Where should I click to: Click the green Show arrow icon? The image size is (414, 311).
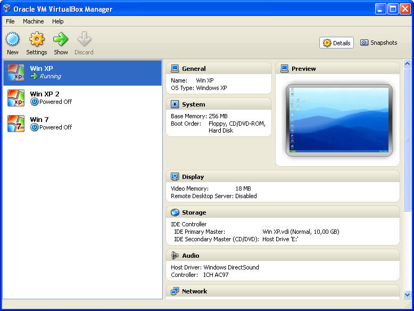(61, 39)
